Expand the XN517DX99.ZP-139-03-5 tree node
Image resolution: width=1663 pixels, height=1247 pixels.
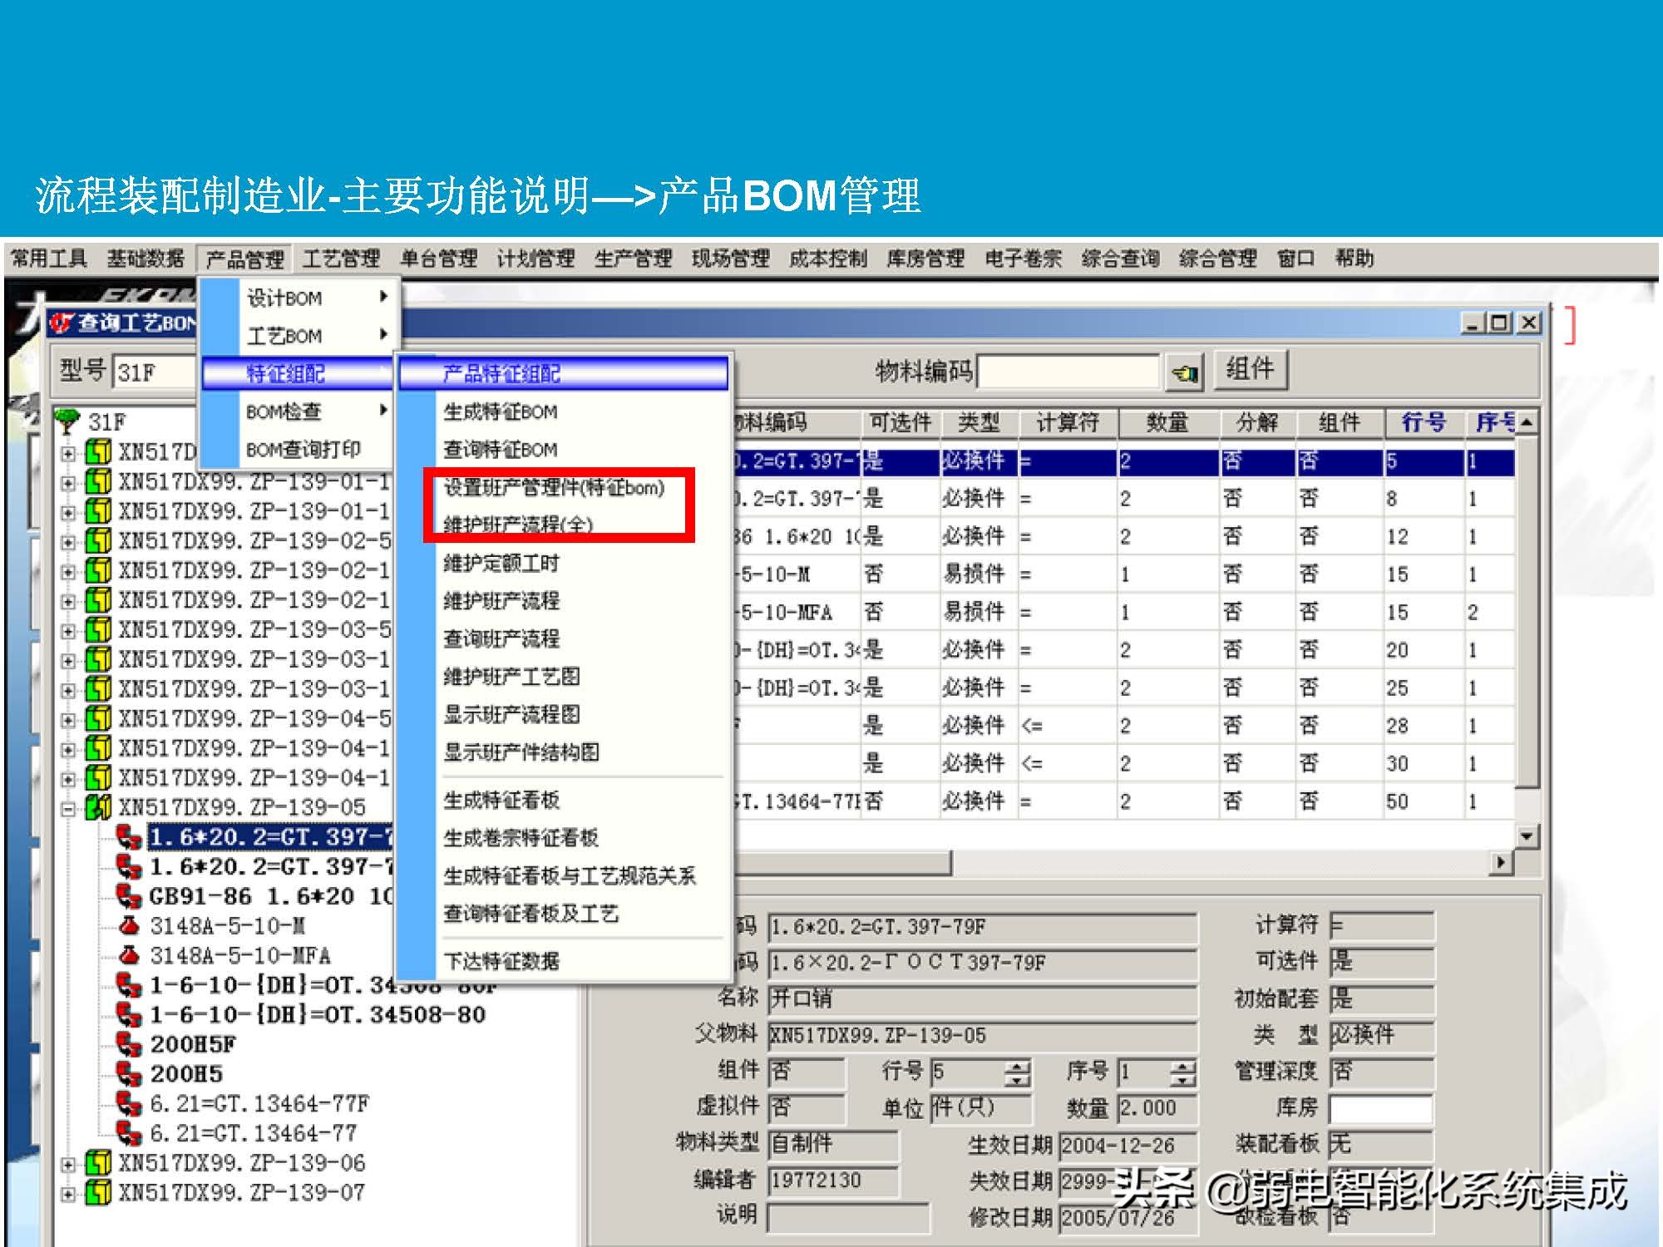[68, 631]
